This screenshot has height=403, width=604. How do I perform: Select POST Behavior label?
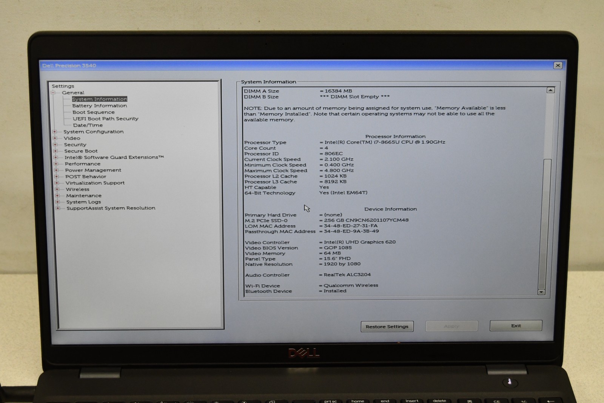tap(86, 177)
